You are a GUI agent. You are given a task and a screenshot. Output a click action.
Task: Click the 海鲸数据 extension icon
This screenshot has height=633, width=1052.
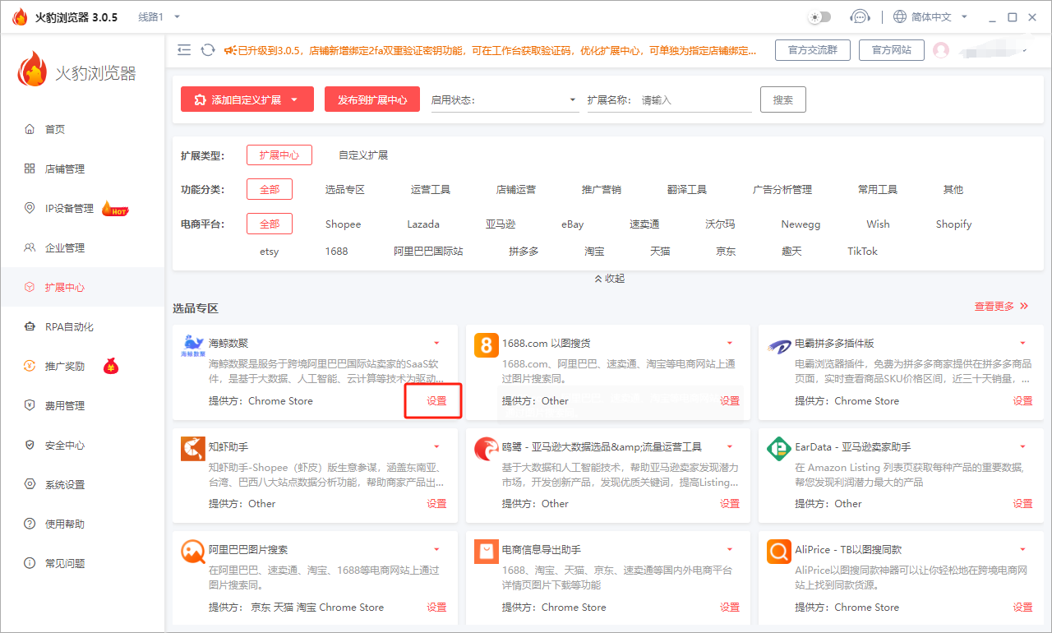tap(193, 346)
